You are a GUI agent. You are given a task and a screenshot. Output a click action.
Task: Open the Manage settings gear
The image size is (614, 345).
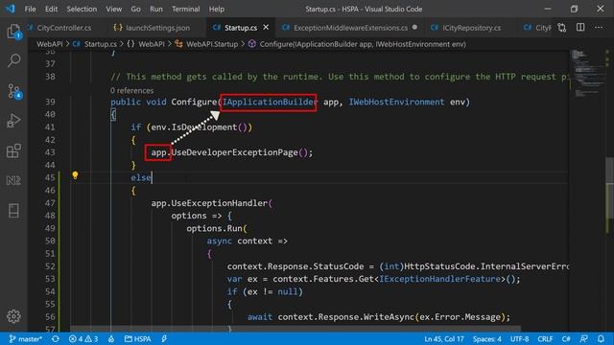tap(13, 316)
